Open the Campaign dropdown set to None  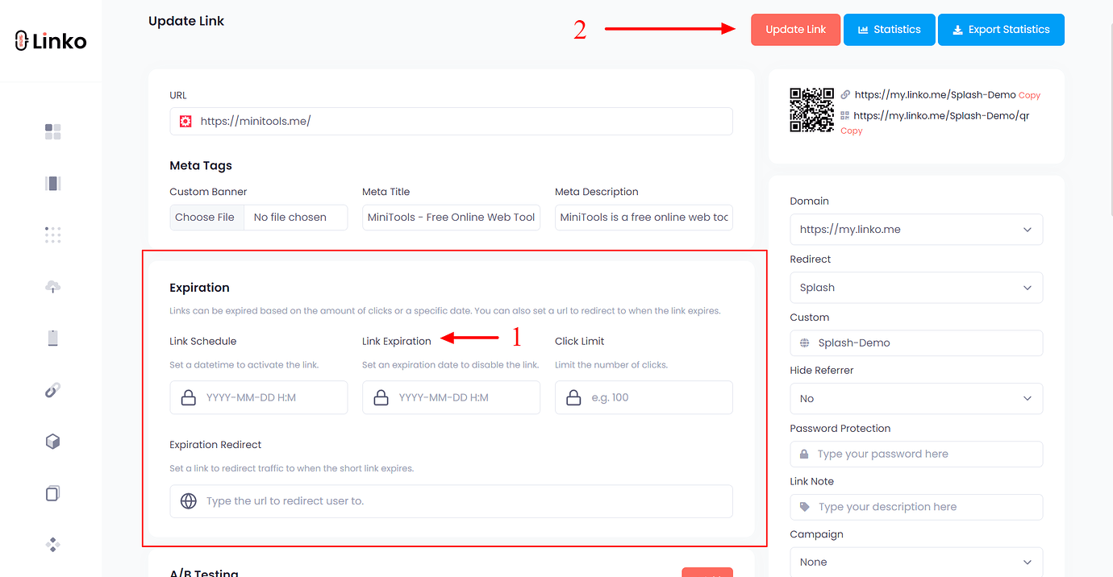click(916, 561)
